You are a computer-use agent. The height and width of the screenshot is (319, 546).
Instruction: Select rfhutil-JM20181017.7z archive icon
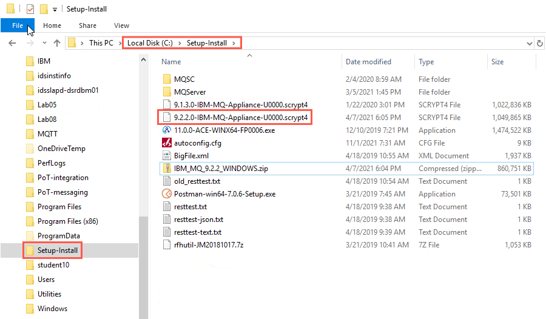click(167, 245)
